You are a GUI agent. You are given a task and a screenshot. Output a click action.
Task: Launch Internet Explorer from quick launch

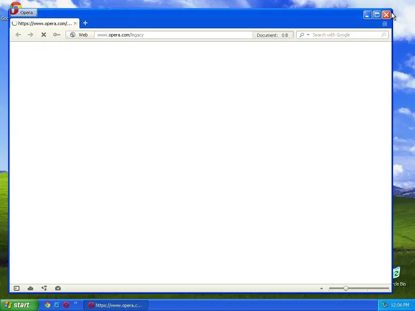pos(57,305)
